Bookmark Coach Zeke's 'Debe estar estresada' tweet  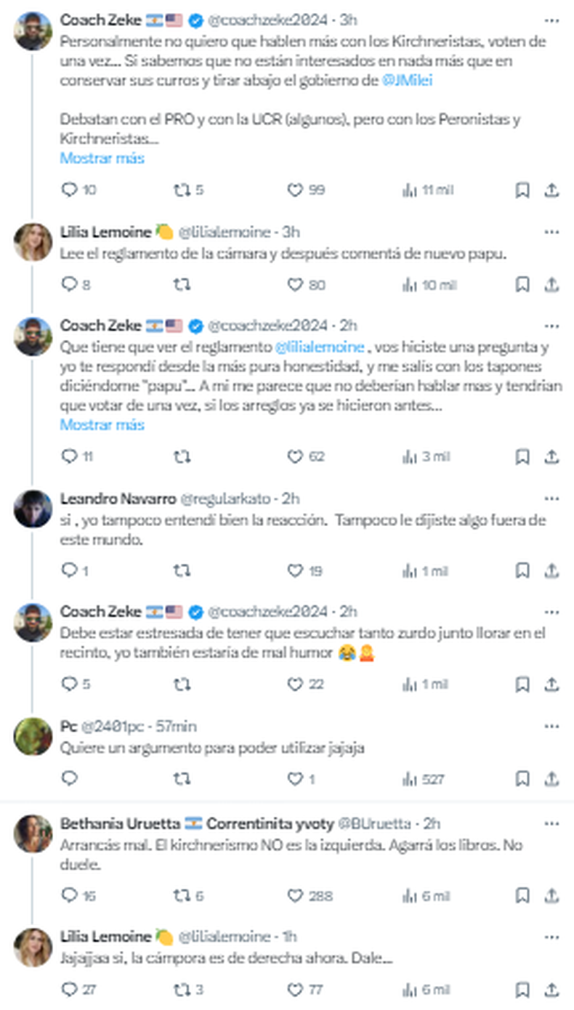click(x=522, y=684)
